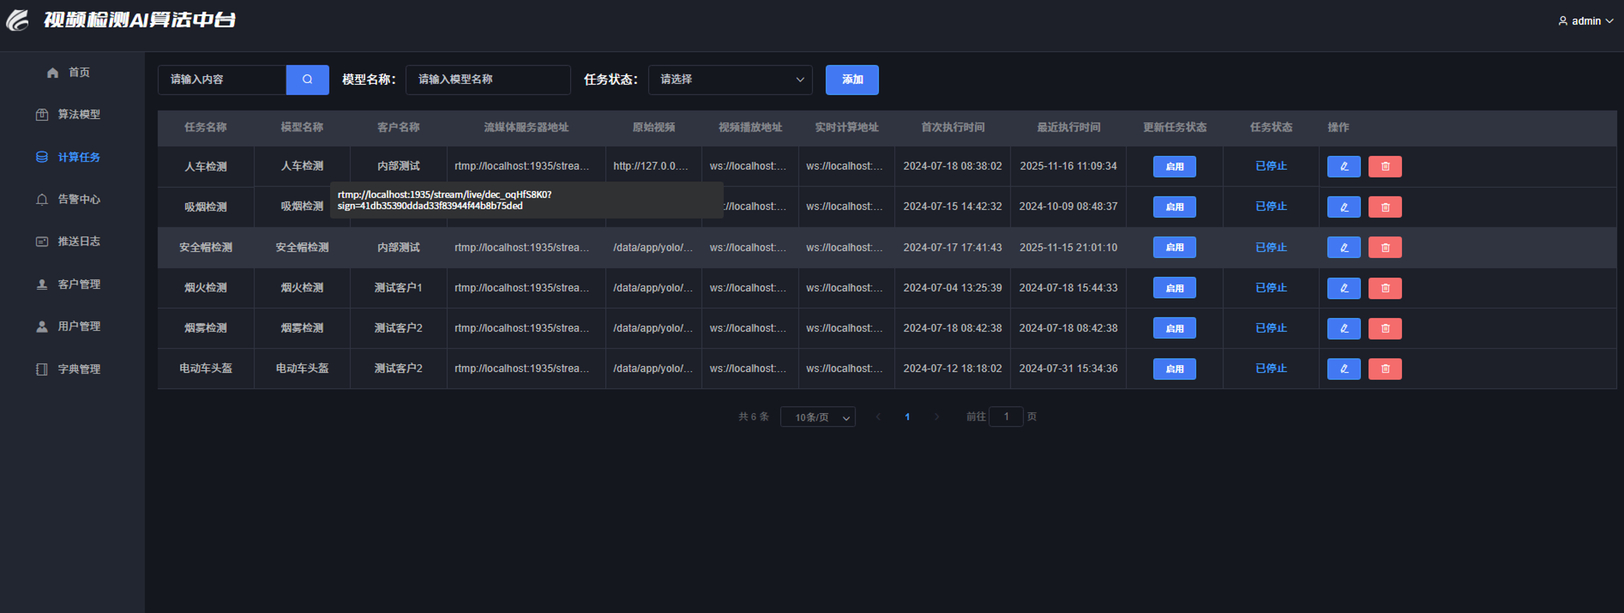Edit the 吸烟检测 task row

pyautogui.click(x=1343, y=207)
